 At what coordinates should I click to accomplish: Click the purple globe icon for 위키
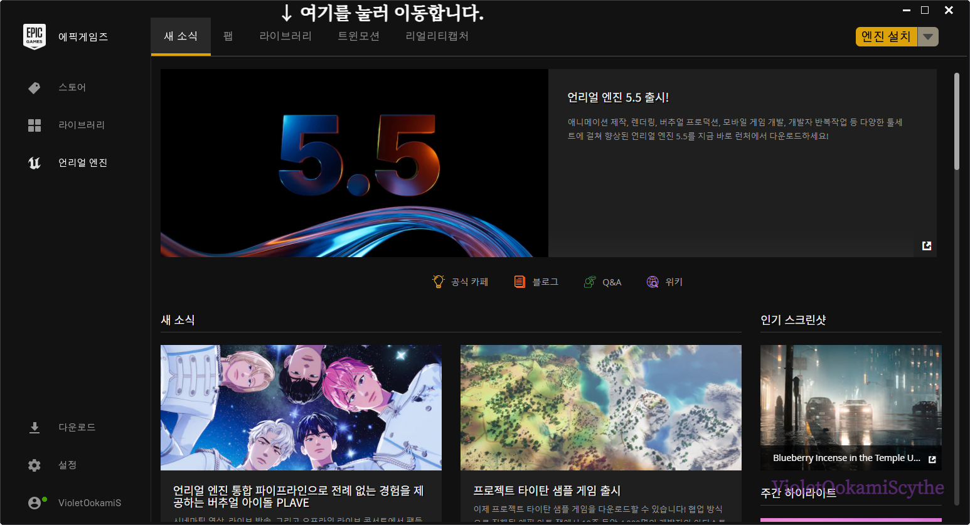click(x=653, y=282)
